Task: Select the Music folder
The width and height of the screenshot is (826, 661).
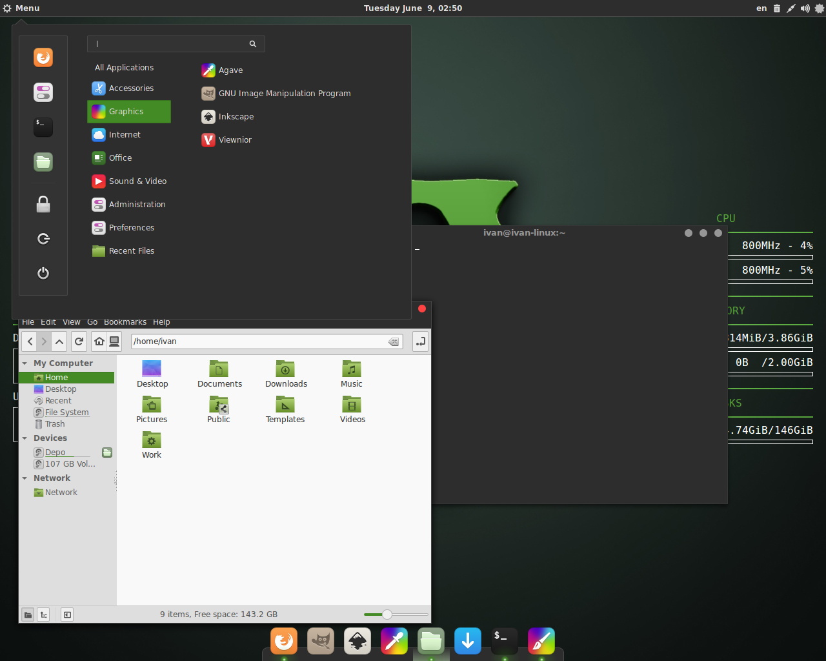Action: 352,374
